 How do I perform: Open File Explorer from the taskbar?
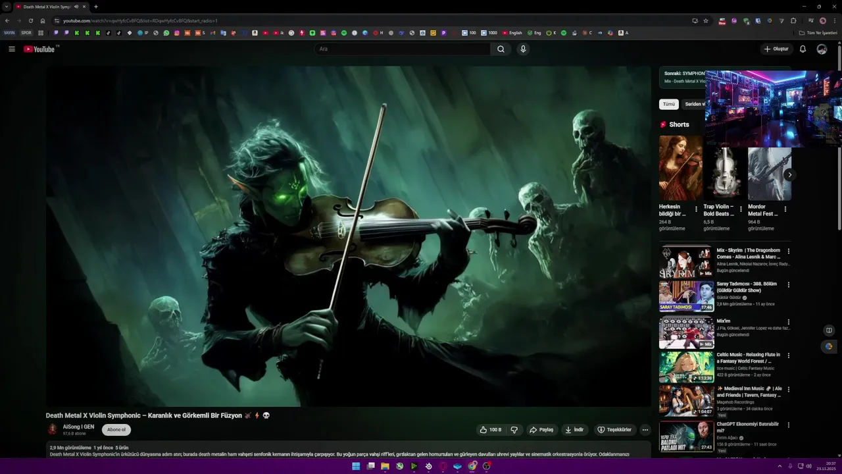click(385, 466)
